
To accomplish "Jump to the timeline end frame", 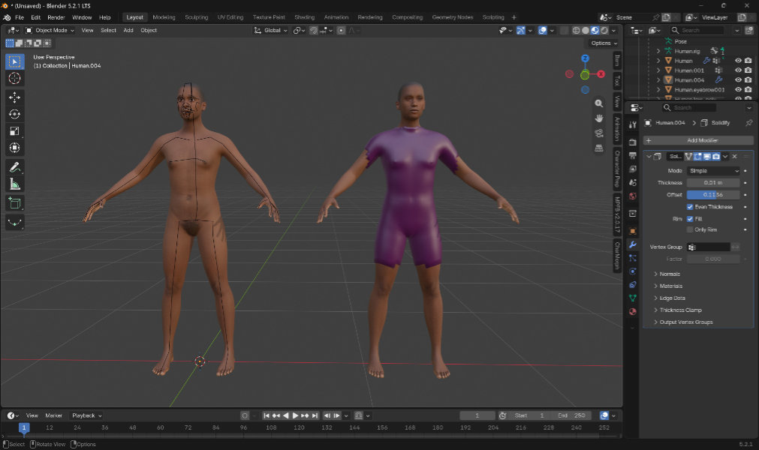I will (315, 415).
